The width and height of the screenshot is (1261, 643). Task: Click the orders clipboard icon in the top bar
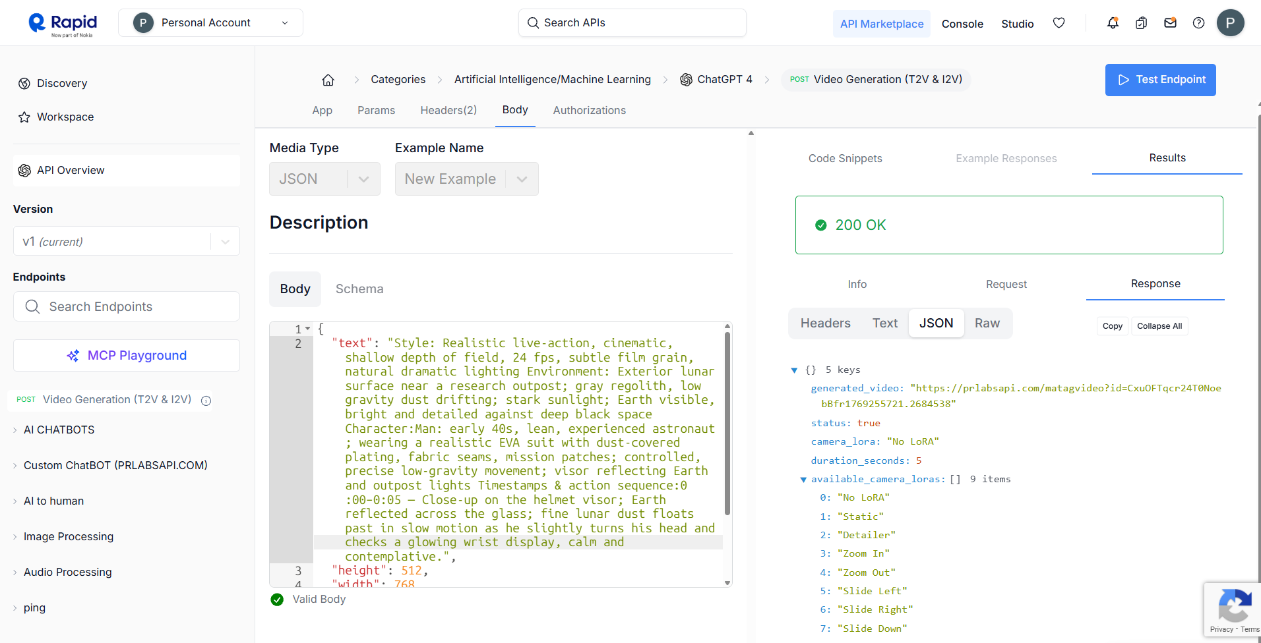tap(1142, 22)
